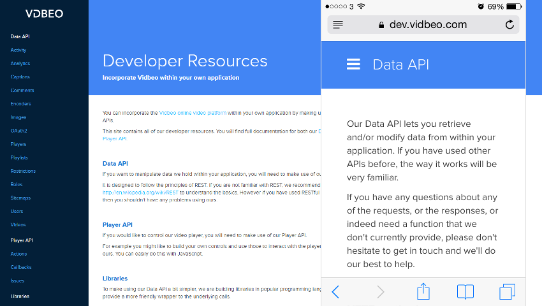Select Activity in the sidebar
Screen dimensions: 542x306
(x=18, y=50)
